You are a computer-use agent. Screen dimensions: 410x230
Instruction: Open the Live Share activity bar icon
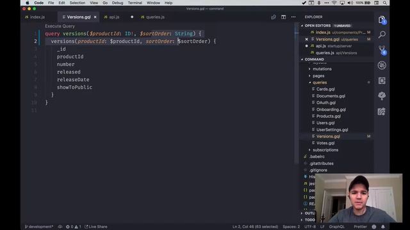[382, 112]
